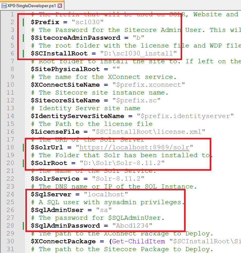This screenshot has width=241, height=253.
Task: Close the XP0-SingleDeveloper.ps1 tab
Action: 60,6
